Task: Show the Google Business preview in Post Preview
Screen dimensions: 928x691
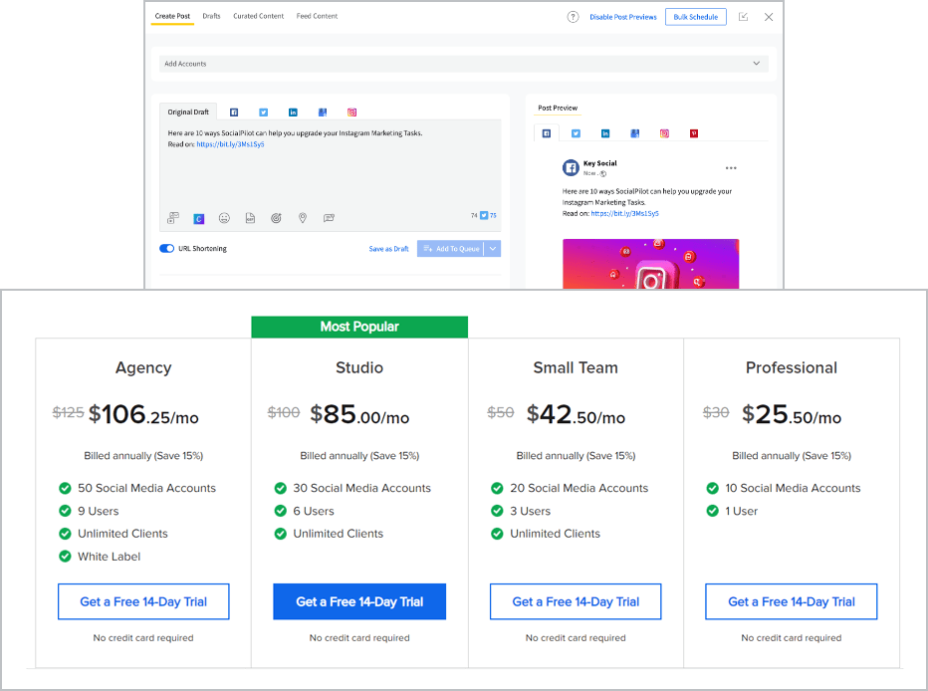Action: click(635, 133)
